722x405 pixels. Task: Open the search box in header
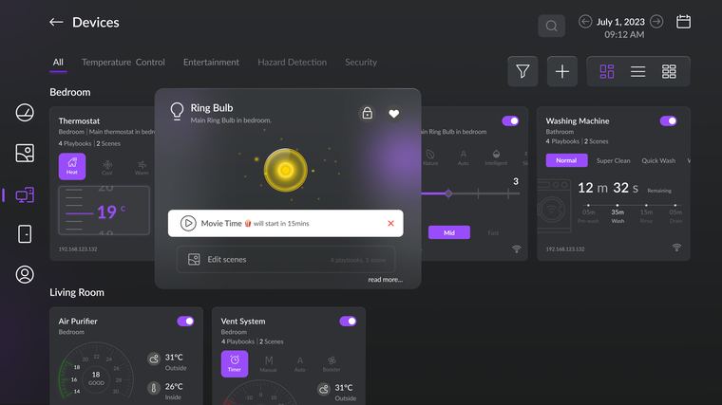551,26
